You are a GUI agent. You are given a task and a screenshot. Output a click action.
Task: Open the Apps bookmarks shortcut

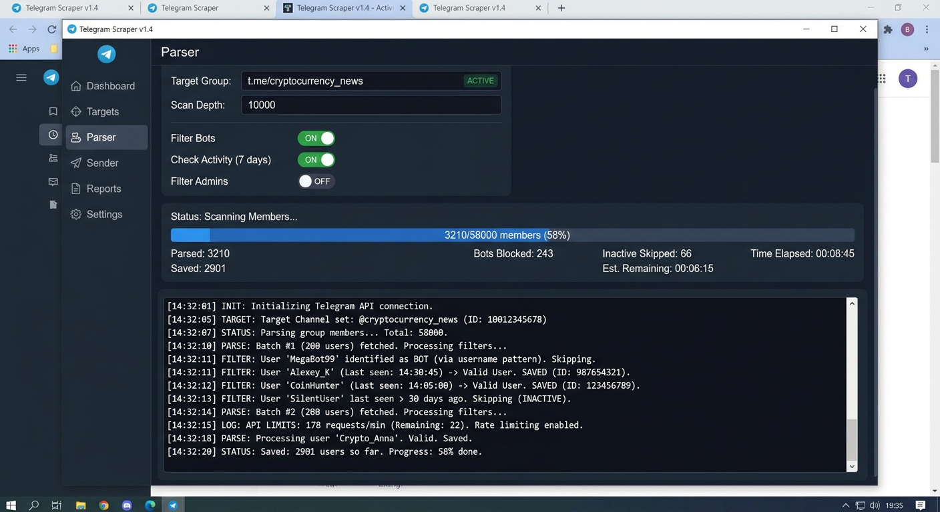click(x=25, y=49)
